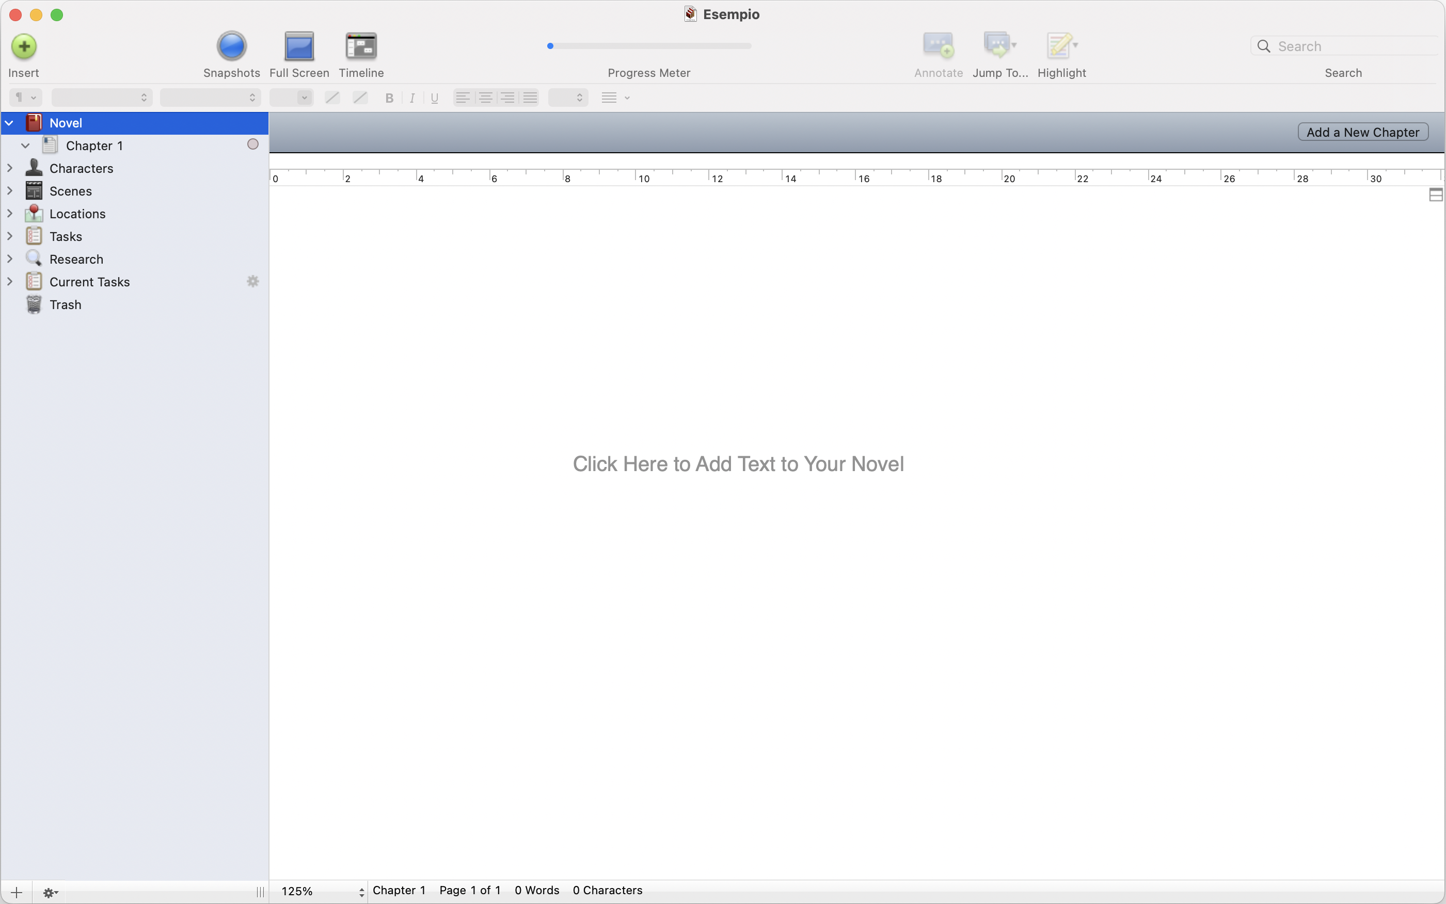Click the "Click Here to Add Text to Your Novel" placeholder
The width and height of the screenshot is (1446, 904).
tap(738, 464)
